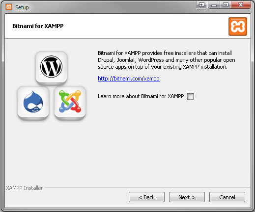The image size is (255, 212).
Task: Click the 'Learn more about Bitnami for XAMPP' label
Action: [141, 96]
